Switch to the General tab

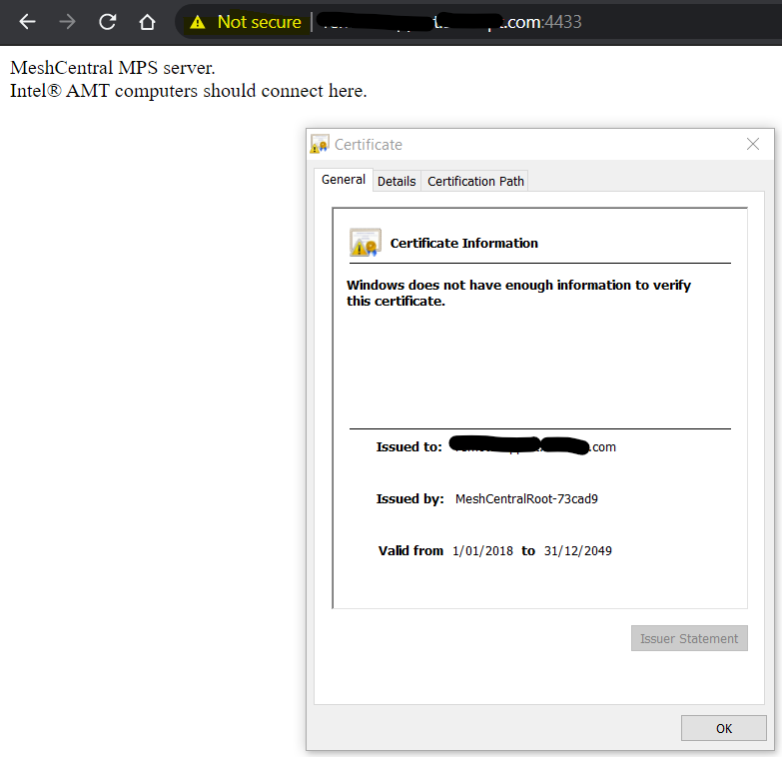[344, 180]
